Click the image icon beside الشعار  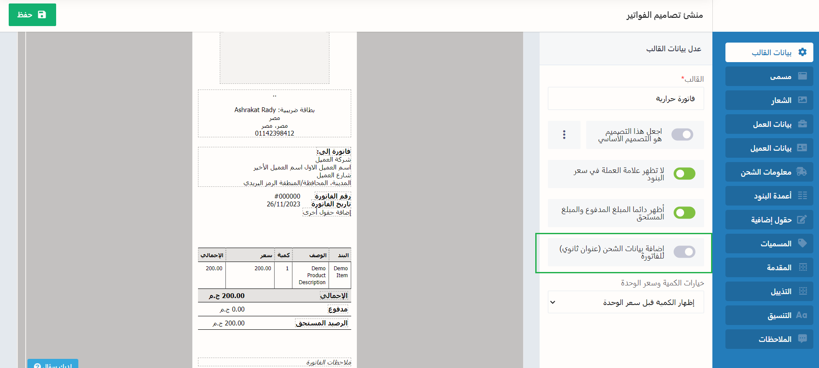[802, 100]
